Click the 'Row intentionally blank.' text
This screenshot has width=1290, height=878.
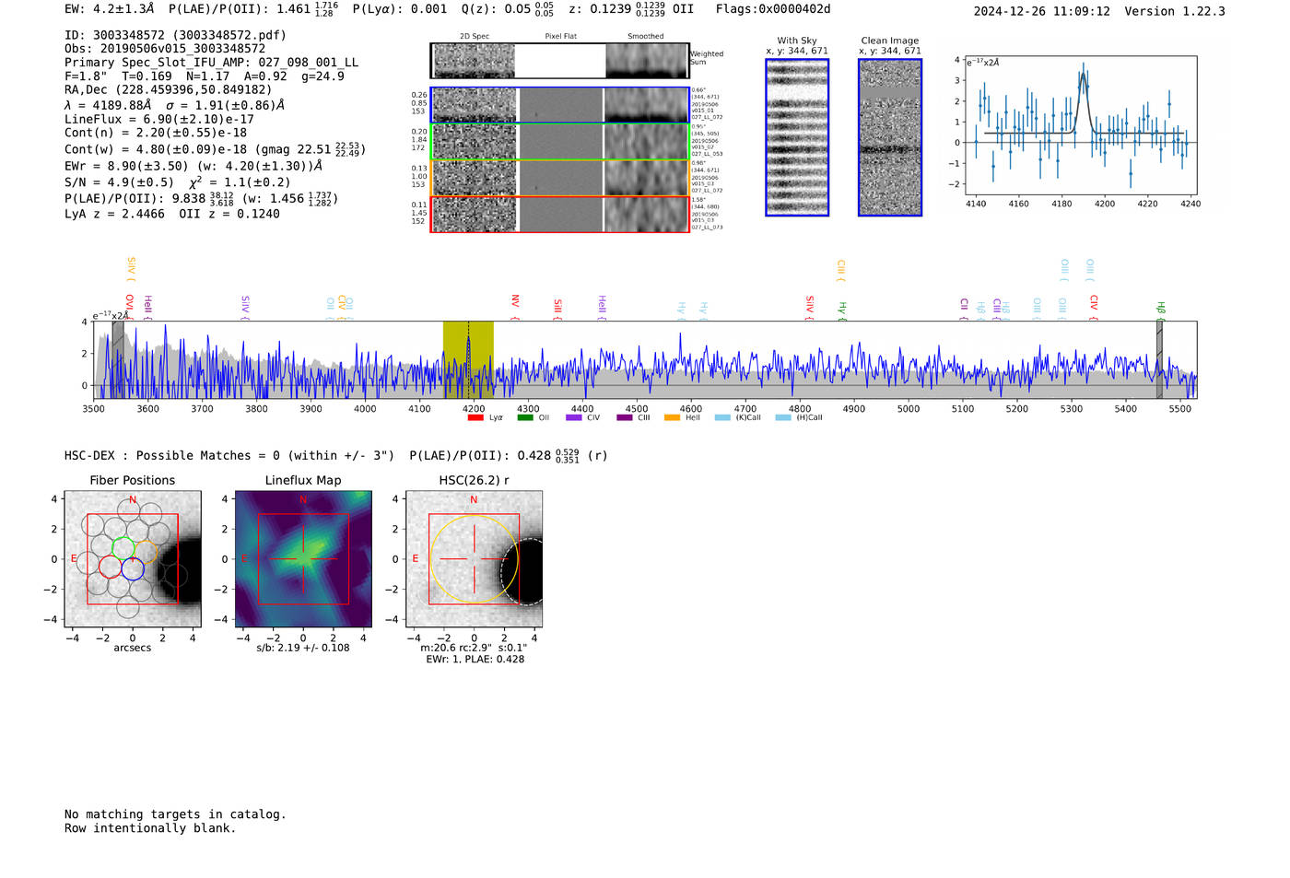(150, 828)
